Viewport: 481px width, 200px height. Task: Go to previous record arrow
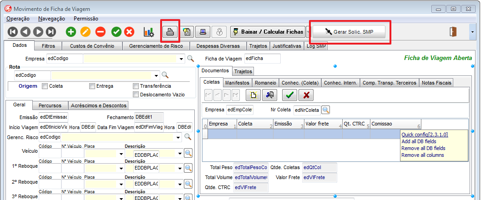[x=25, y=31]
